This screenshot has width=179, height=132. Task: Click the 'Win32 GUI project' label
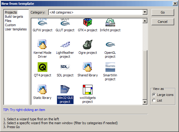pyautogui.click(x=65, y=100)
